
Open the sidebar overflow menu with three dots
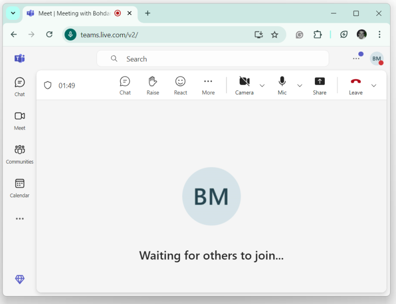(19, 219)
